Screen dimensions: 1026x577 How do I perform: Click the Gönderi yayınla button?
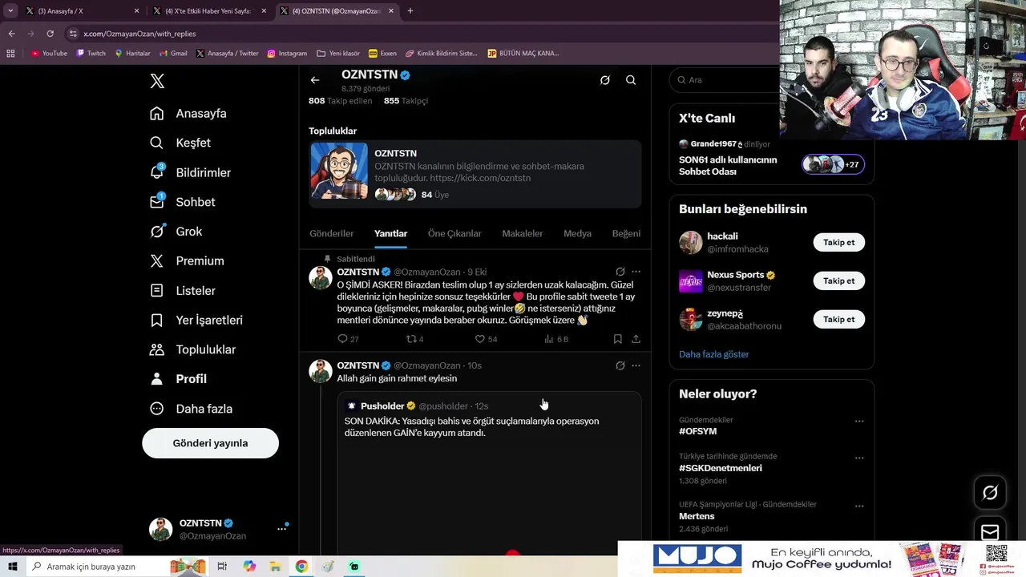click(x=210, y=443)
